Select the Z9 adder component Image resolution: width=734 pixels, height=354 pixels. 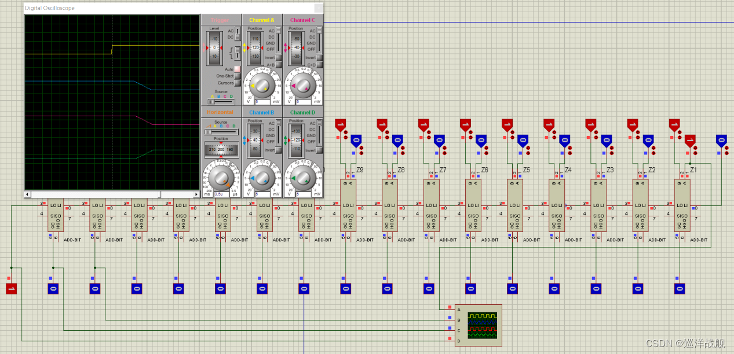[x=348, y=205]
